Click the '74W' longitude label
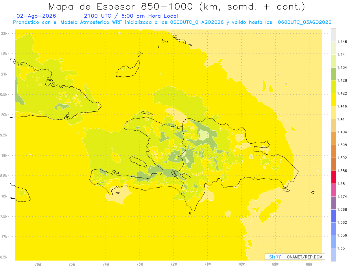This screenshot has height=268, width=347. (106, 264)
